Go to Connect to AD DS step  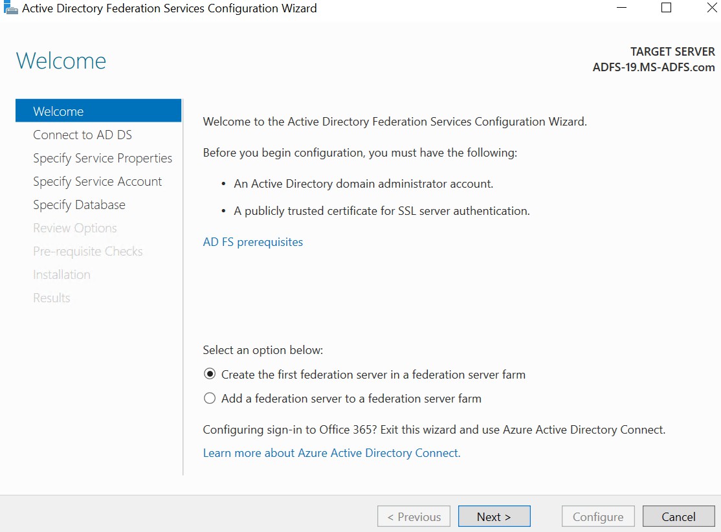[x=82, y=135]
